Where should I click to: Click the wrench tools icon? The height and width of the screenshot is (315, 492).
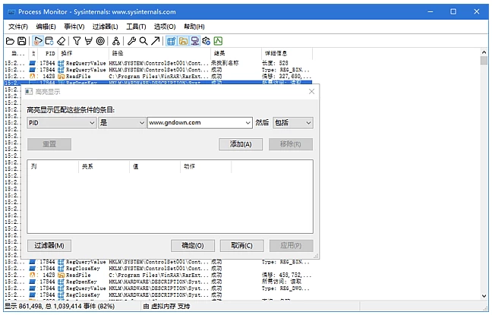(x=132, y=41)
